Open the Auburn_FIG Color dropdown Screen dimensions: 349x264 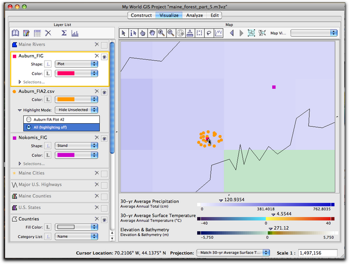(76, 73)
